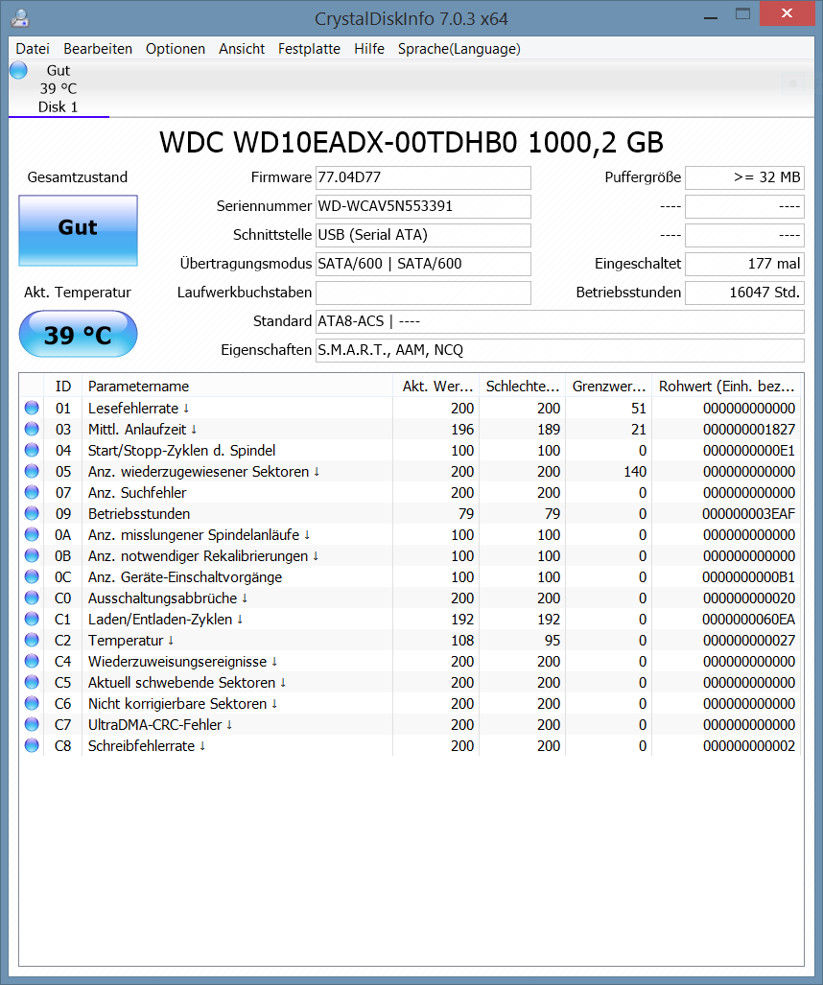Viewport: 823px width, 985px height.
Task: Open the Bearbeiten menu
Action: (98, 49)
